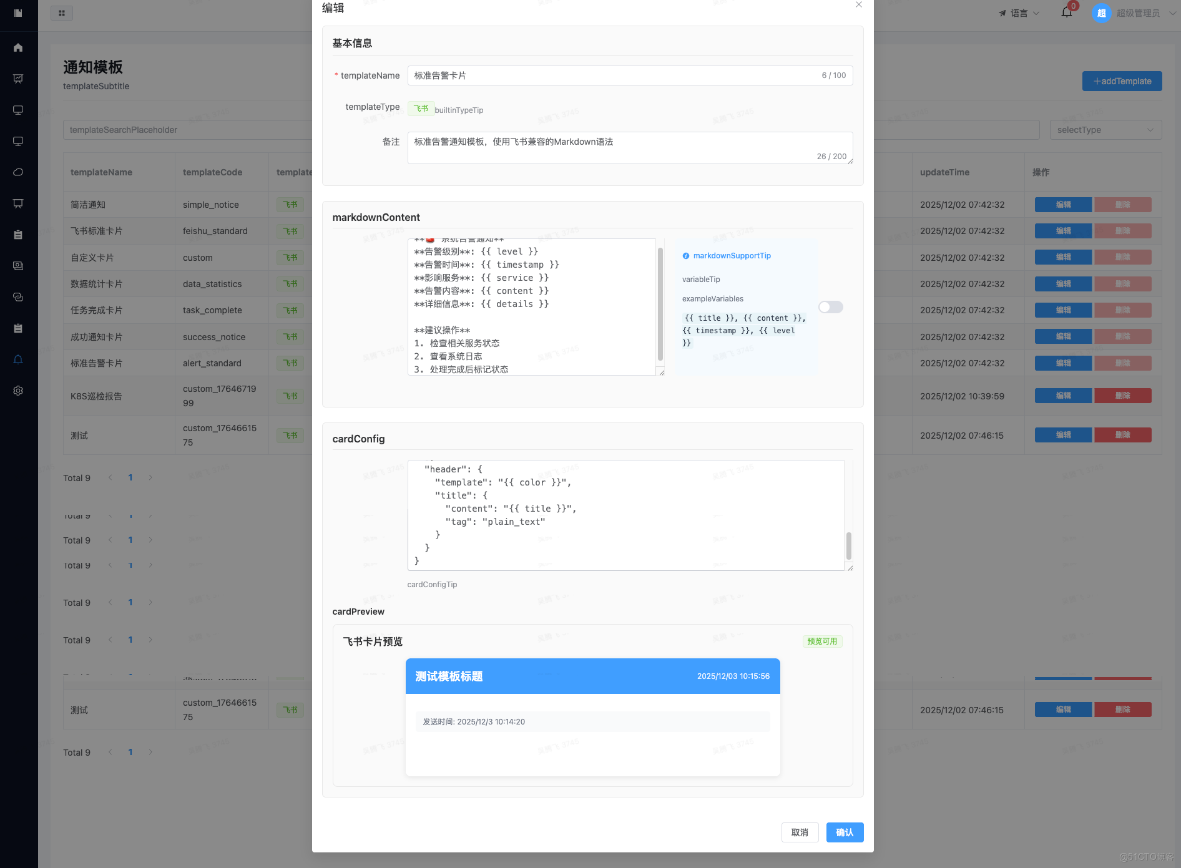Click the blank easel board sidebar icon
Image resolution: width=1181 pixels, height=868 pixels.
pos(18,203)
